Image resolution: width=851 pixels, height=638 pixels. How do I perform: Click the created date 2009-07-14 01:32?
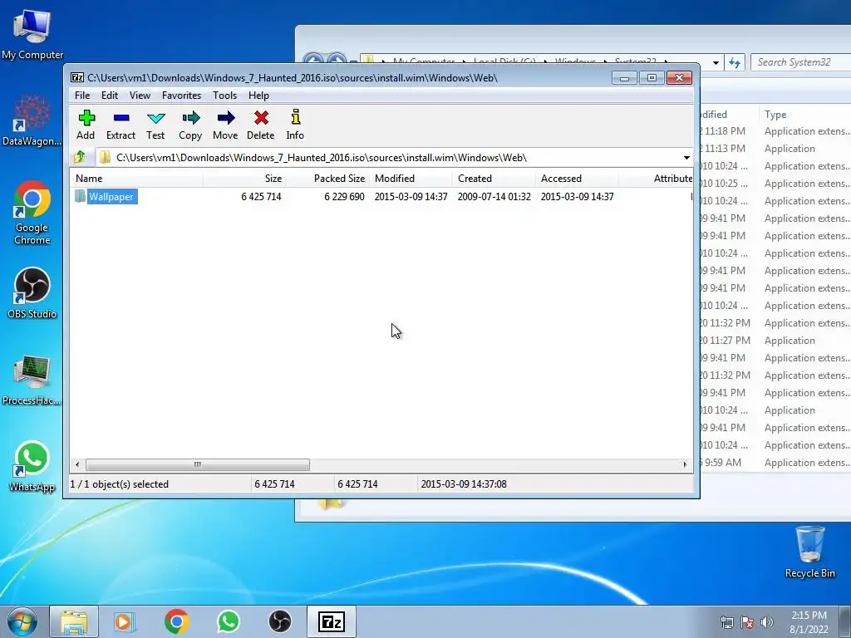point(494,196)
